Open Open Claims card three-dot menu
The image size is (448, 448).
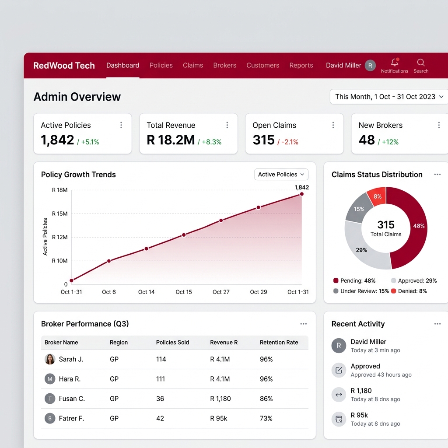click(333, 125)
